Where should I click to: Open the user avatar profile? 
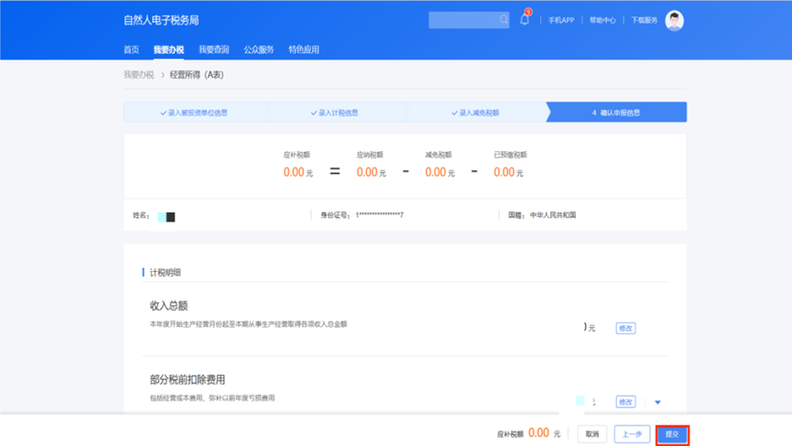coord(675,20)
